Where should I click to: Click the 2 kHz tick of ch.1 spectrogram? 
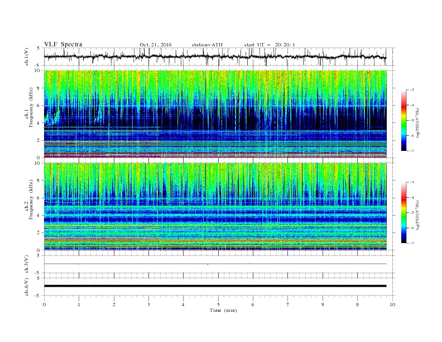coord(39,140)
